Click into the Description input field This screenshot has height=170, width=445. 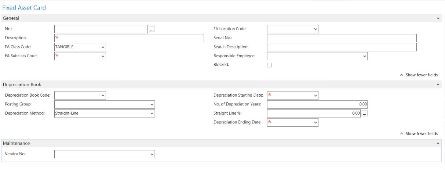point(129,38)
